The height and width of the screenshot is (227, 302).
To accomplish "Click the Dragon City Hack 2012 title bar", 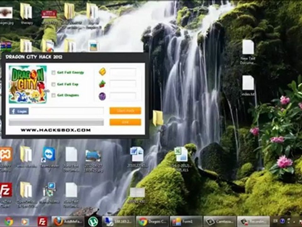I will point(75,57).
